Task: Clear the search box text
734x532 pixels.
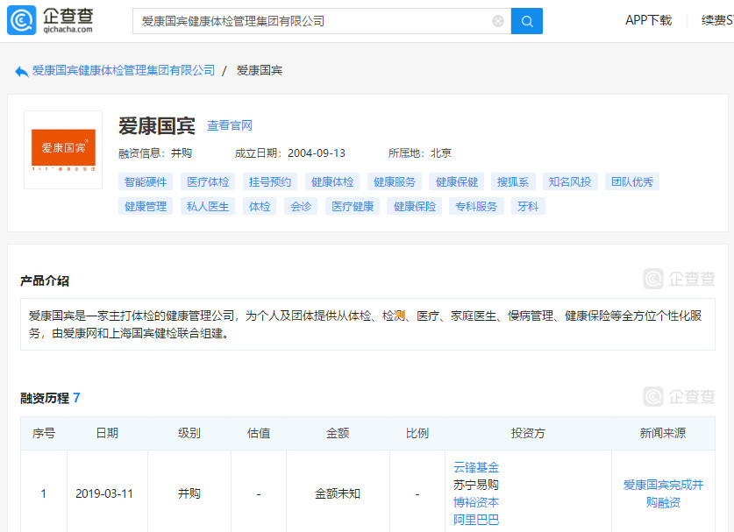Action: [498, 21]
